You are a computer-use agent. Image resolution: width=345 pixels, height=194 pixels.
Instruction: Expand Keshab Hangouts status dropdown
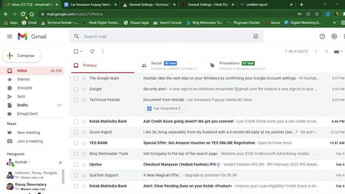(x=29, y=162)
